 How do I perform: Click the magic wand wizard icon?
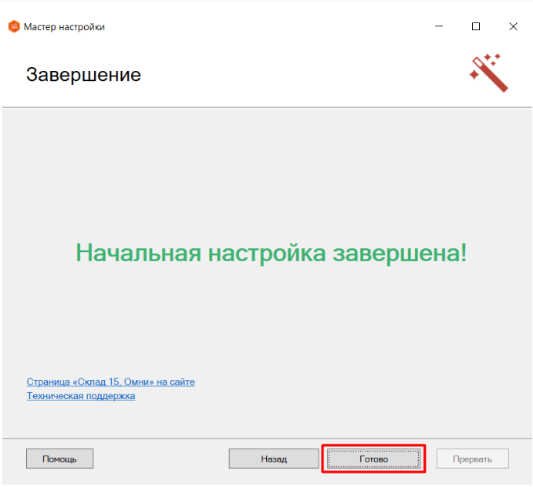coord(489,72)
